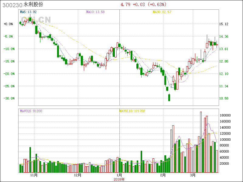The image size is (243, 182).
Task: Click the +0.0% percentage axis label
Action: (8, 24)
